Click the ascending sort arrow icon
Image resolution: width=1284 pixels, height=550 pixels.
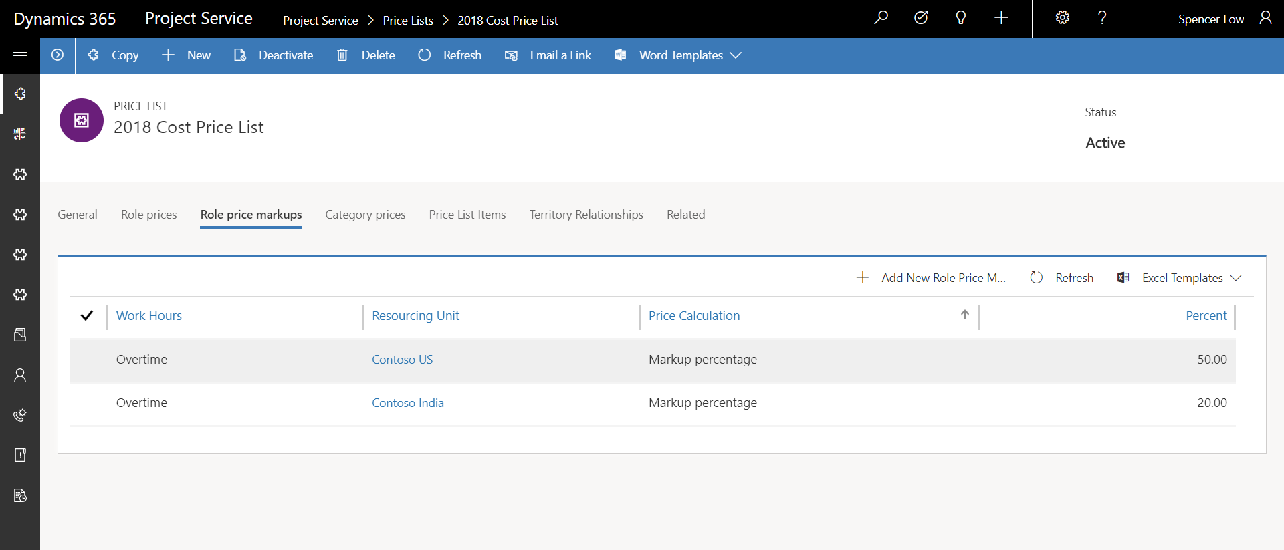(x=965, y=315)
